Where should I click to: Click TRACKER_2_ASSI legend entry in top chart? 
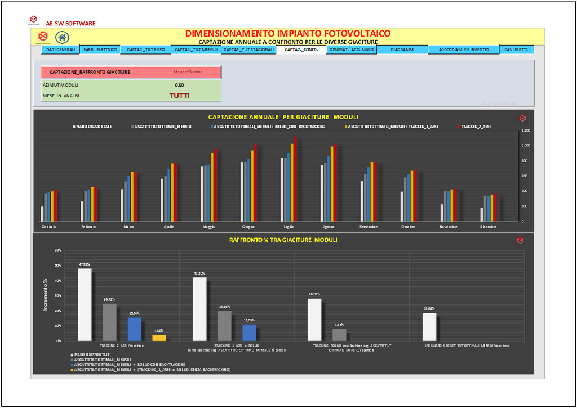pyautogui.click(x=476, y=127)
